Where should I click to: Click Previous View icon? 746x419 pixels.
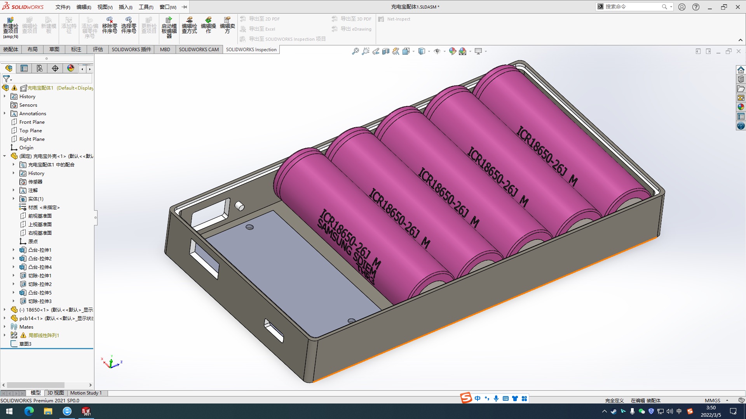click(375, 51)
